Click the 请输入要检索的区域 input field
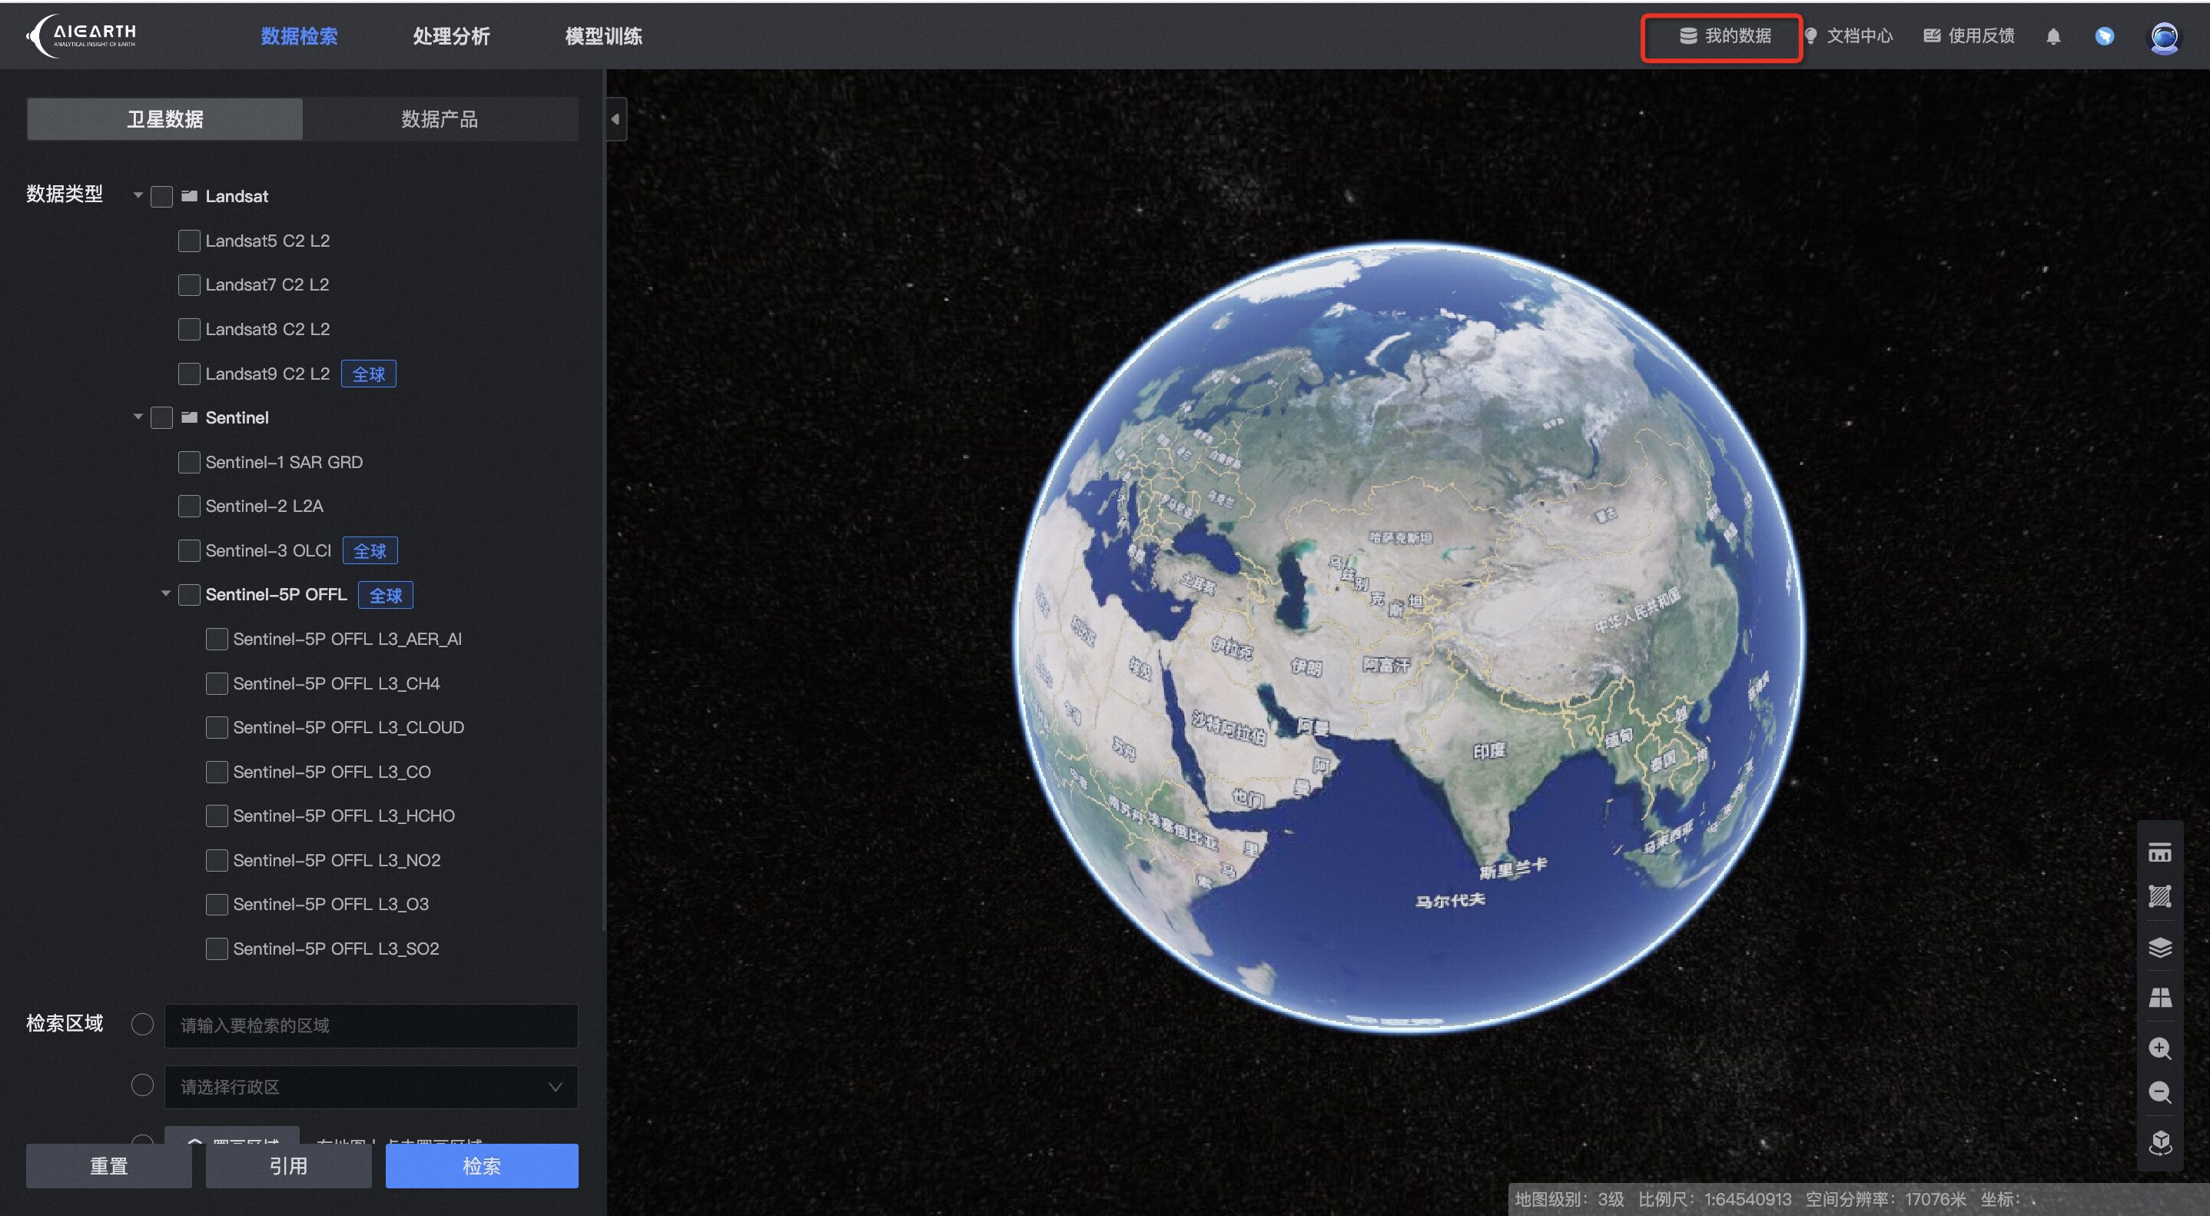Viewport: 2210px width, 1216px height. tap(370, 1025)
